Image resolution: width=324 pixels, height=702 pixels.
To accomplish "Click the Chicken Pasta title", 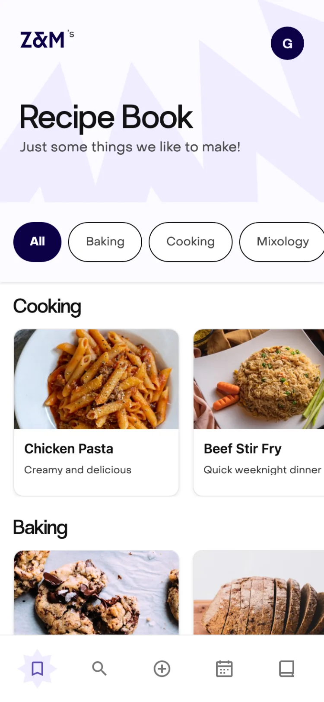I will [x=69, y=449].
